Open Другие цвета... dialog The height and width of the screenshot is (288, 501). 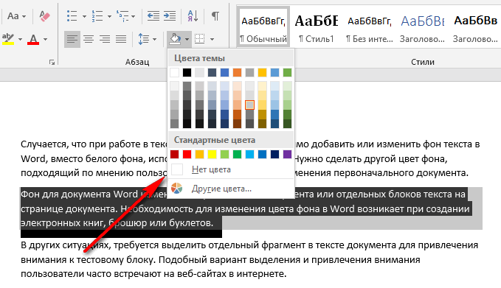pyautogui.click(x=231, y=189)
